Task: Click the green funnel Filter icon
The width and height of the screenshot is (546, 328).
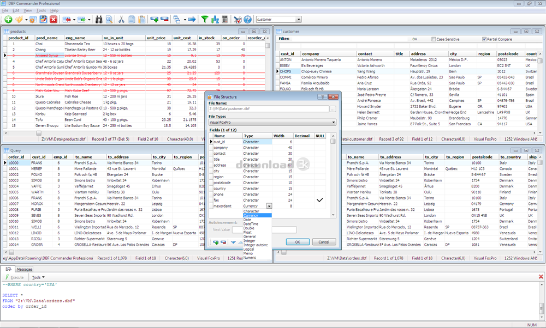Action: click(x=205, y=20)
